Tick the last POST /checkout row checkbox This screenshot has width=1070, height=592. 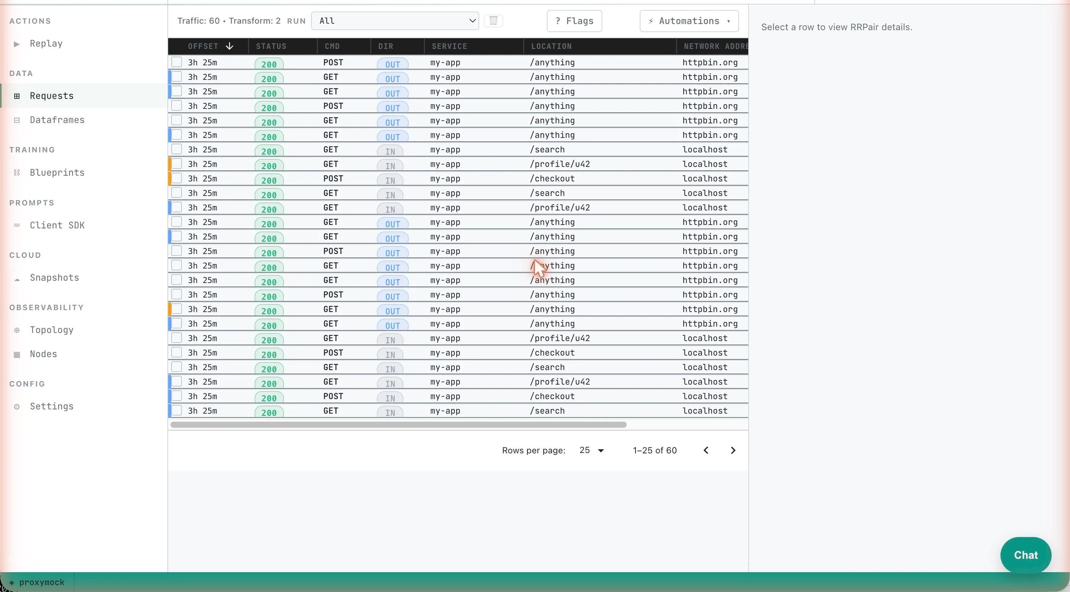point(177,396)
